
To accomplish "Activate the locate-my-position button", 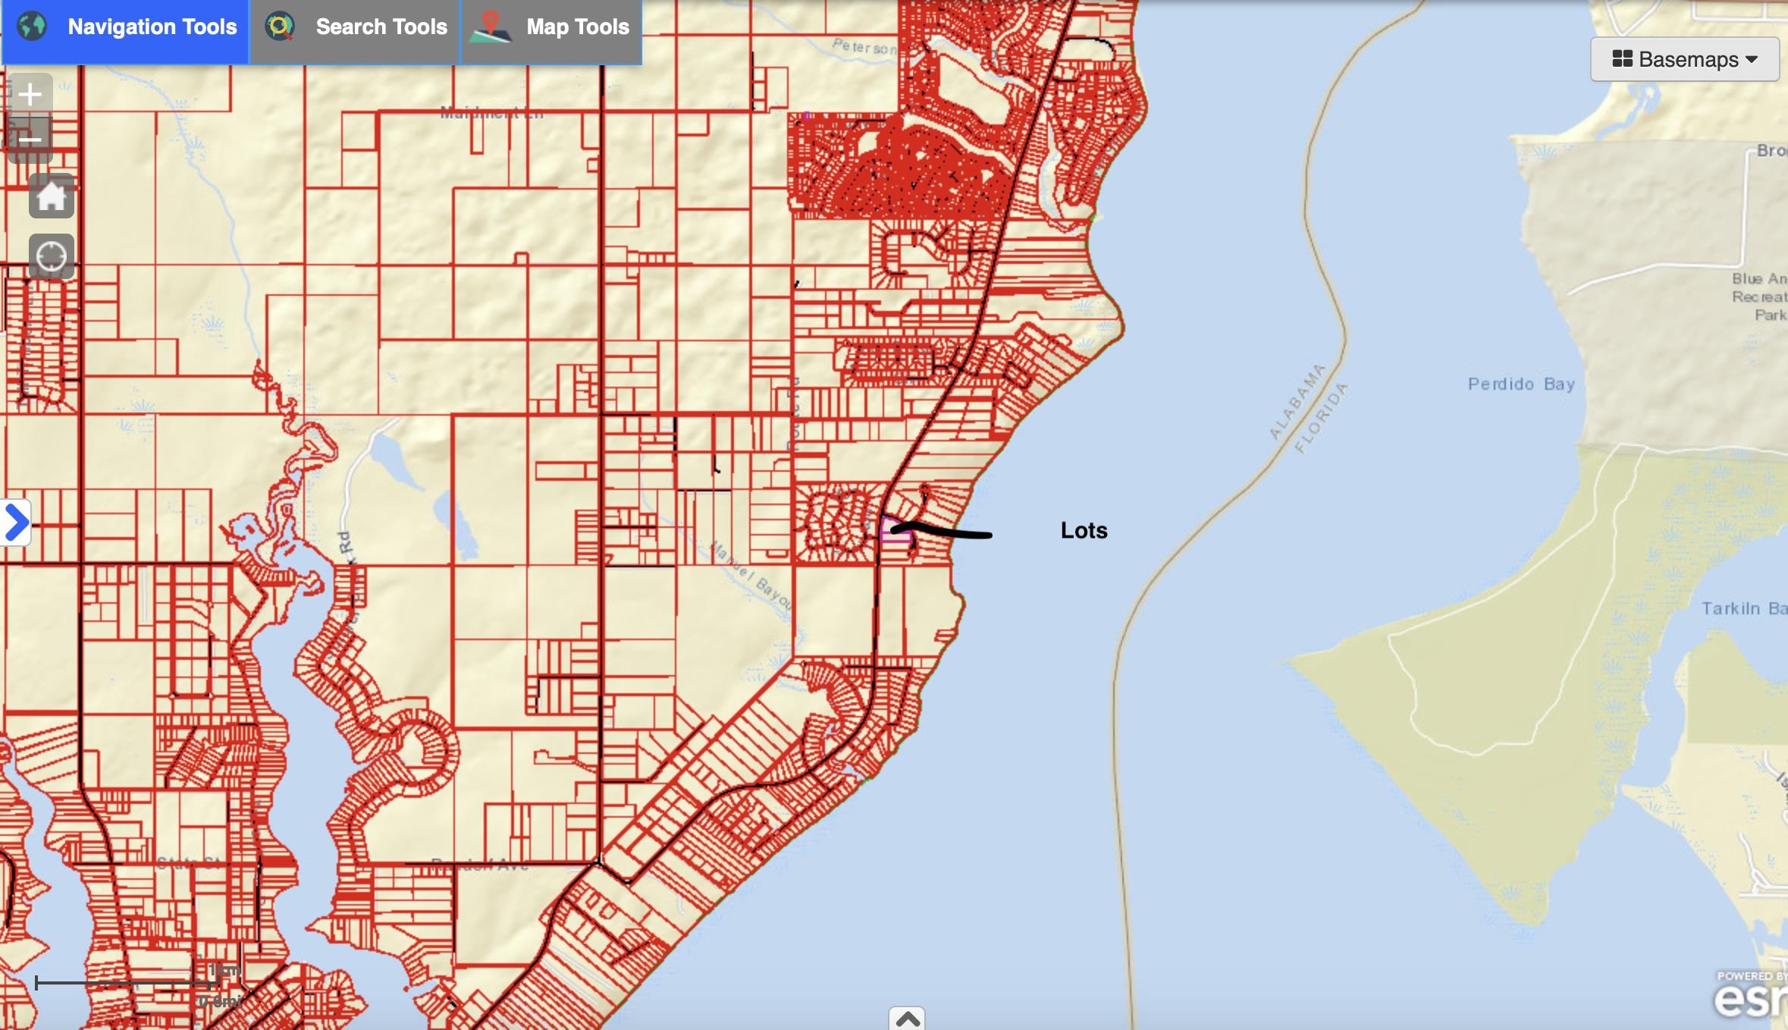I will pos(52,256).
